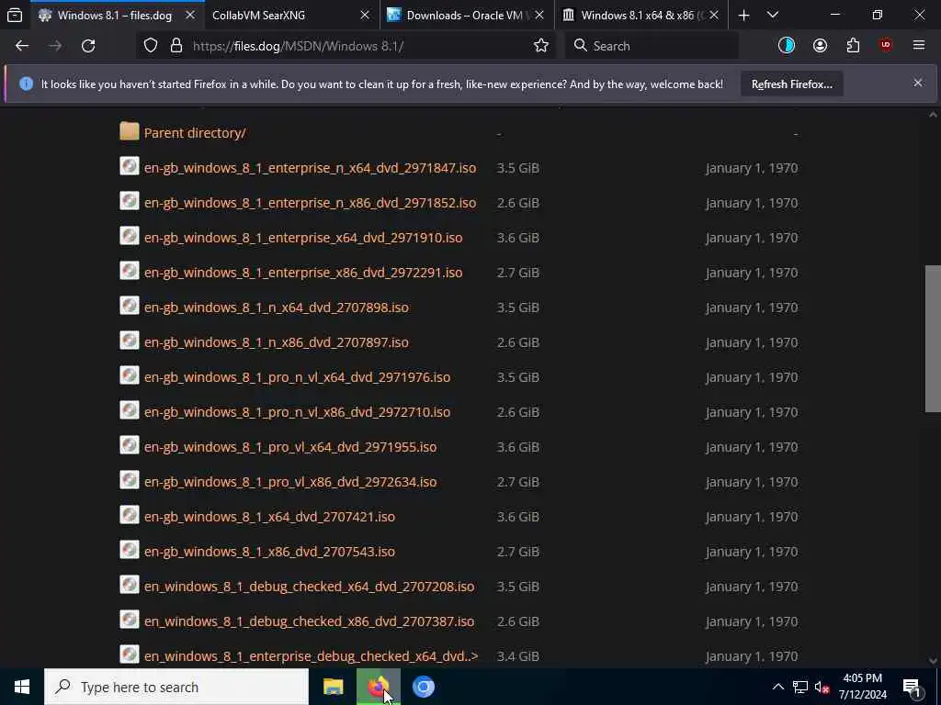
Task: Download en-gb_windows_8_1_x64_dvd_2707421.iso
Action: coord(269,517)
